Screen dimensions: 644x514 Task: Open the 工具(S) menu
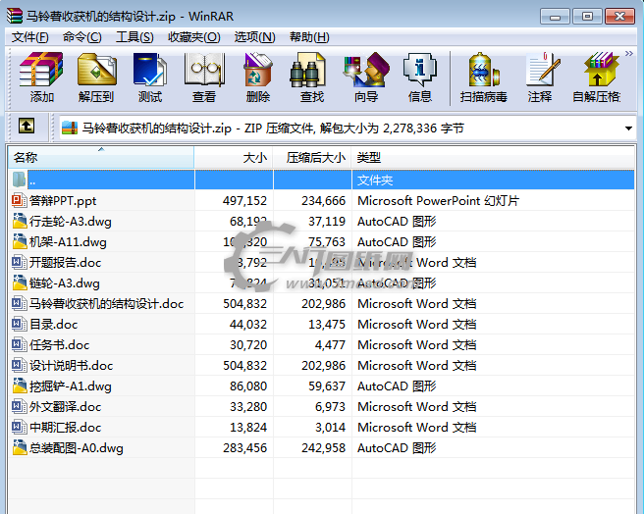coord(134,37)
